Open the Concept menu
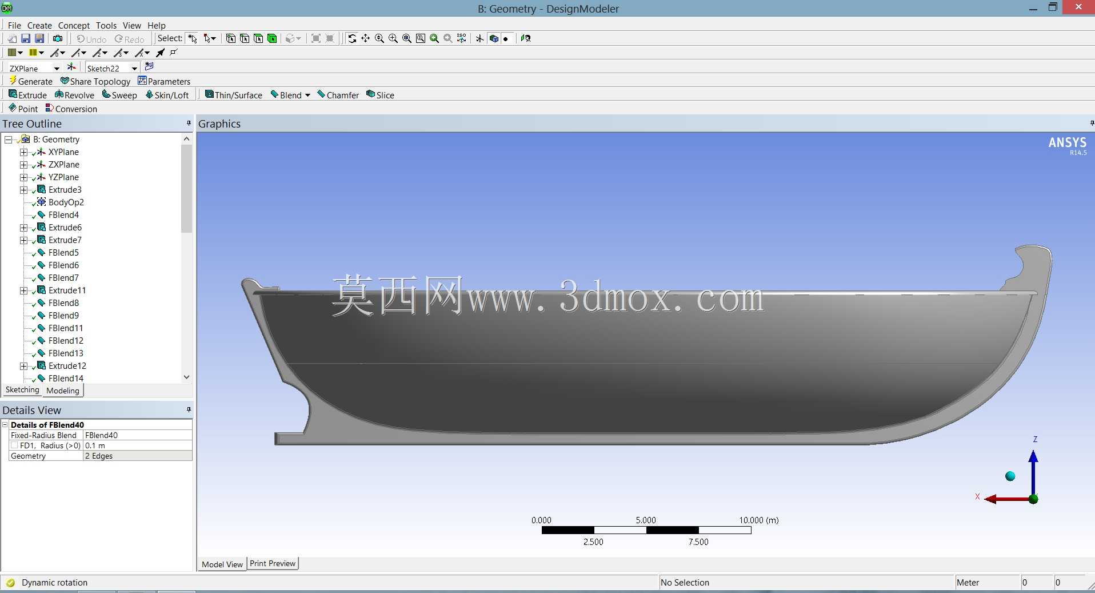Viewport: 1095px width, 593px height. tap(74, 25)
